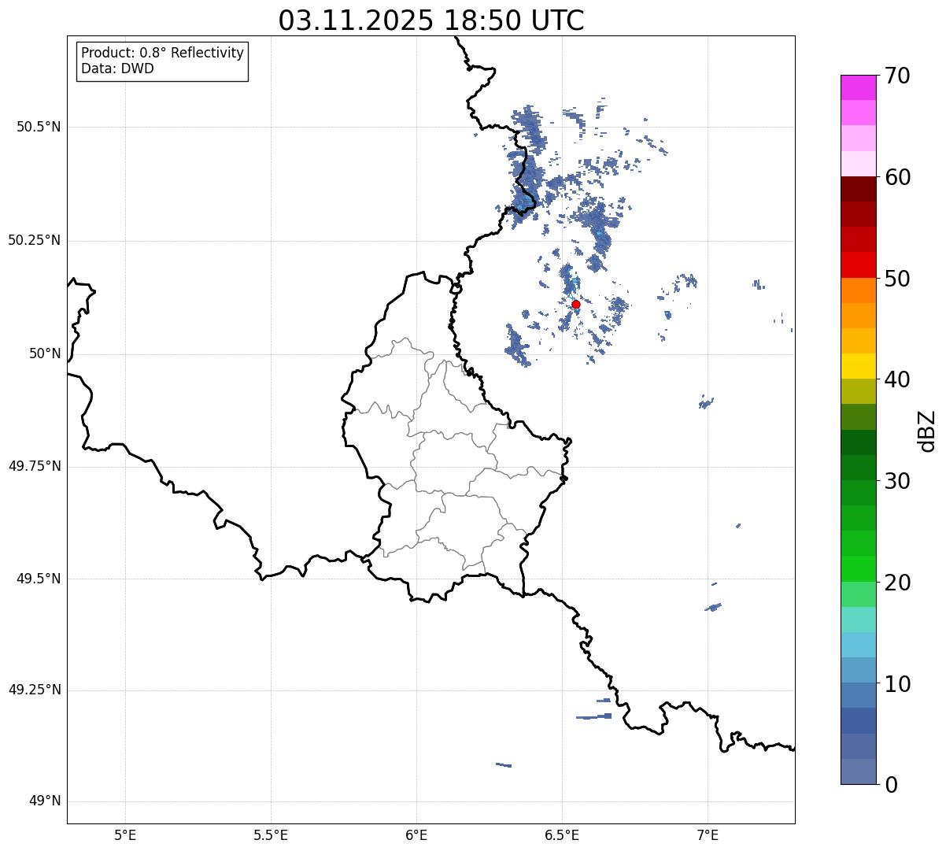Click the 49°N latitude tick label
The image size is (946, 851).
pyautogui.click(x=45, y=801)
